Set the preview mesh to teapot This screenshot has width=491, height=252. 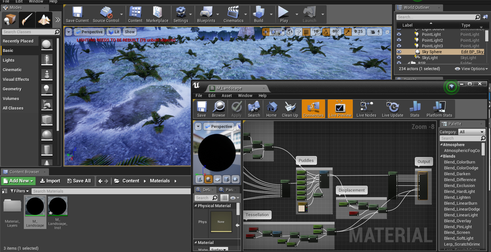tap(235, 179)
